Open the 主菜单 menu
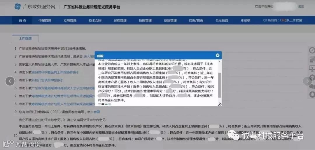Image resolution: width=315 pixels, height=150 pixels. click(x=245, y=20)
